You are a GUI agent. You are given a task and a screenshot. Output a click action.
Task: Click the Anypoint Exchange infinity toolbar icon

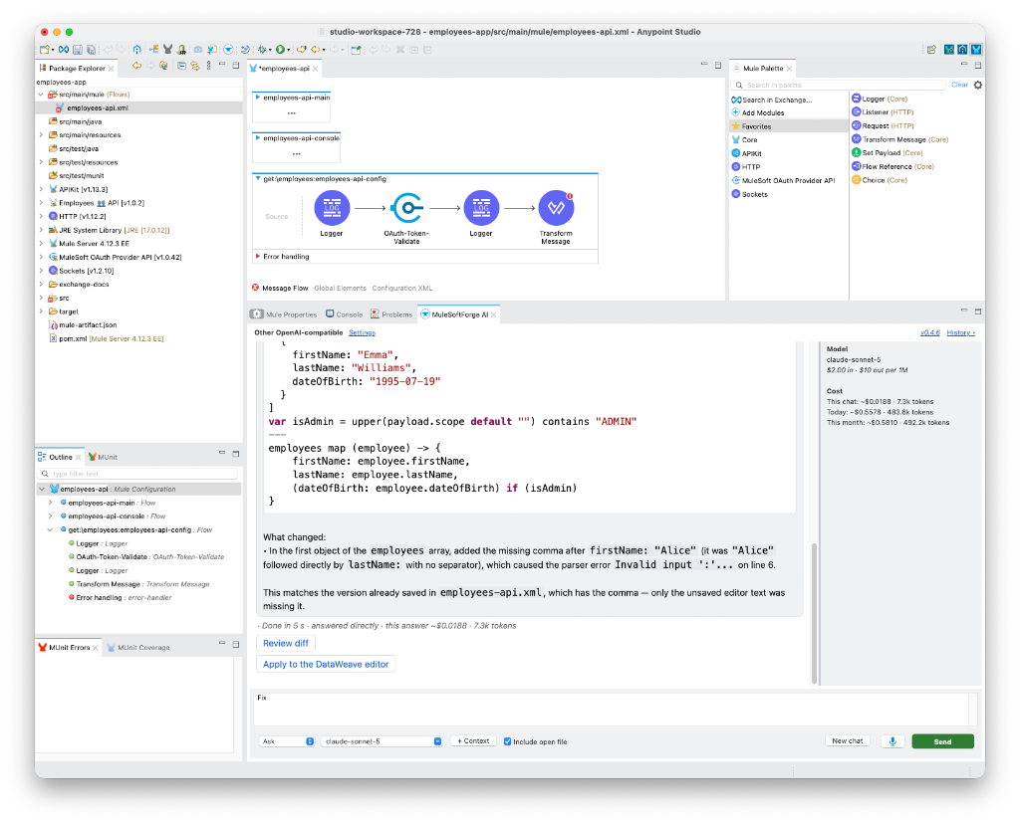click(x=64, y=50)
